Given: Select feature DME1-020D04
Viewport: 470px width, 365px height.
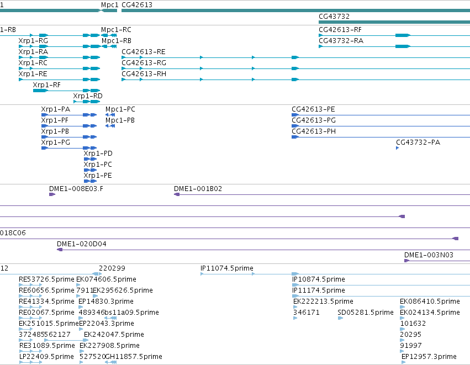Looking at the screenshot, I should point(82,244).
